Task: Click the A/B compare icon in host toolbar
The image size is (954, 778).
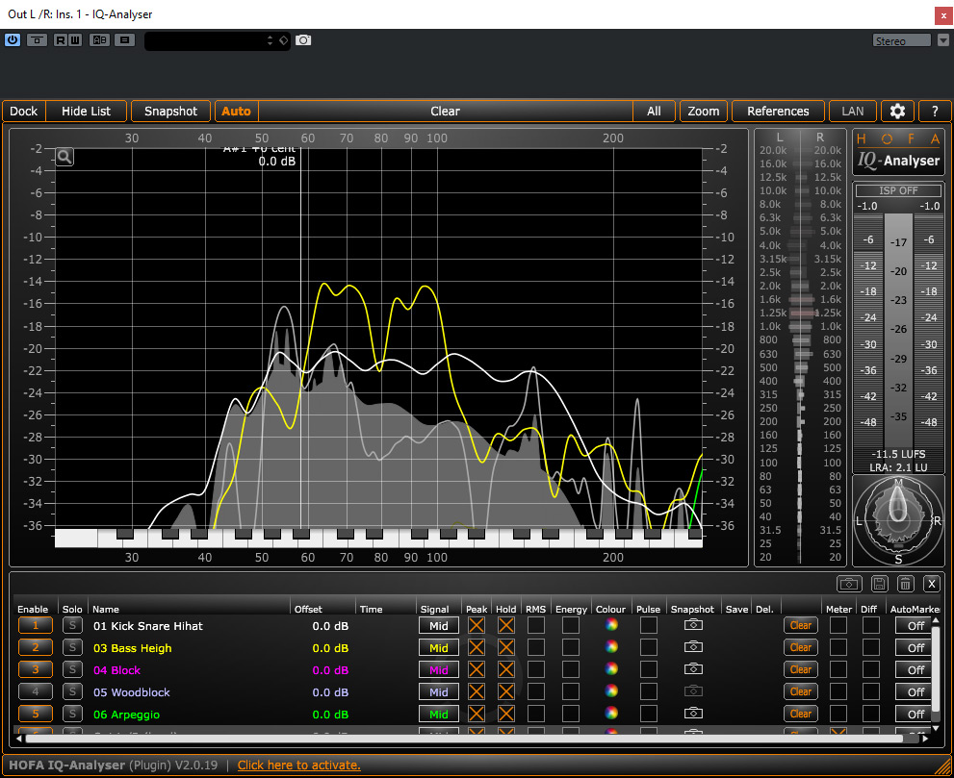Action: click(x=100, y=40)
